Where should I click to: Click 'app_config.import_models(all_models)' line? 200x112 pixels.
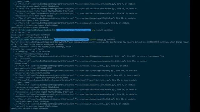point(32,73)
